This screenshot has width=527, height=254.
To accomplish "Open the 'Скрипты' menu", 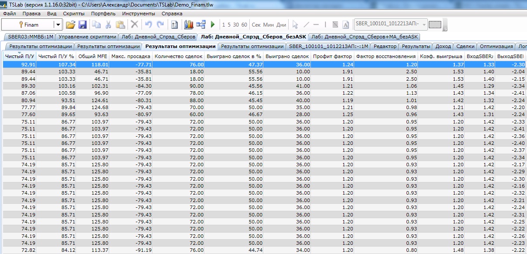I will click(74, 14).
